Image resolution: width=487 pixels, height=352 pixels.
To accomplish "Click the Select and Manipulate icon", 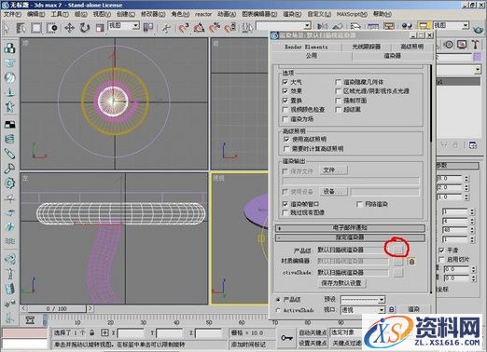I will [x=166, y=28].
